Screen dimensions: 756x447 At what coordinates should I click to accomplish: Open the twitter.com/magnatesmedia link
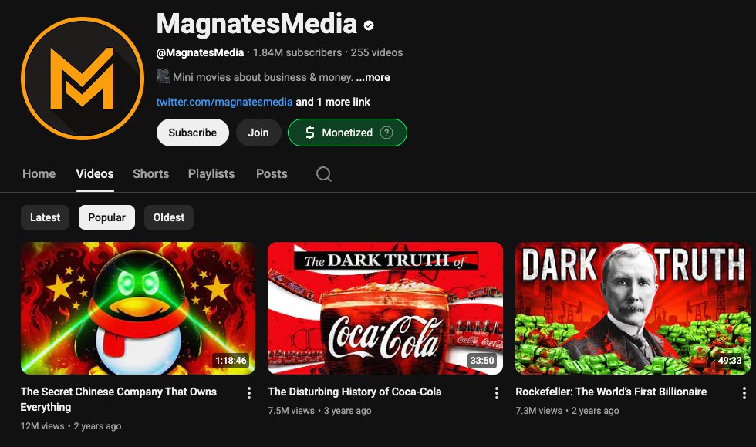coord(224,102)
